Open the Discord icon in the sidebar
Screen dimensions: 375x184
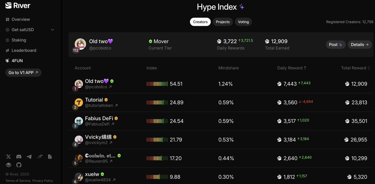(x=19, y=157)
